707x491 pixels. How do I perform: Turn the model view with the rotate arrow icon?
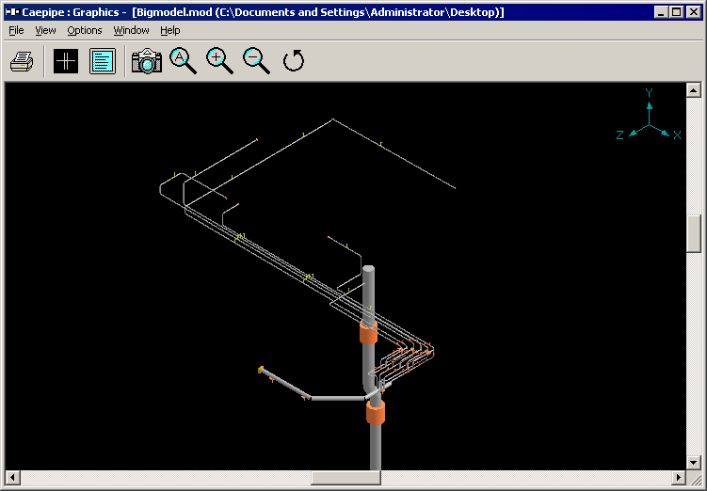coord(294,61)
